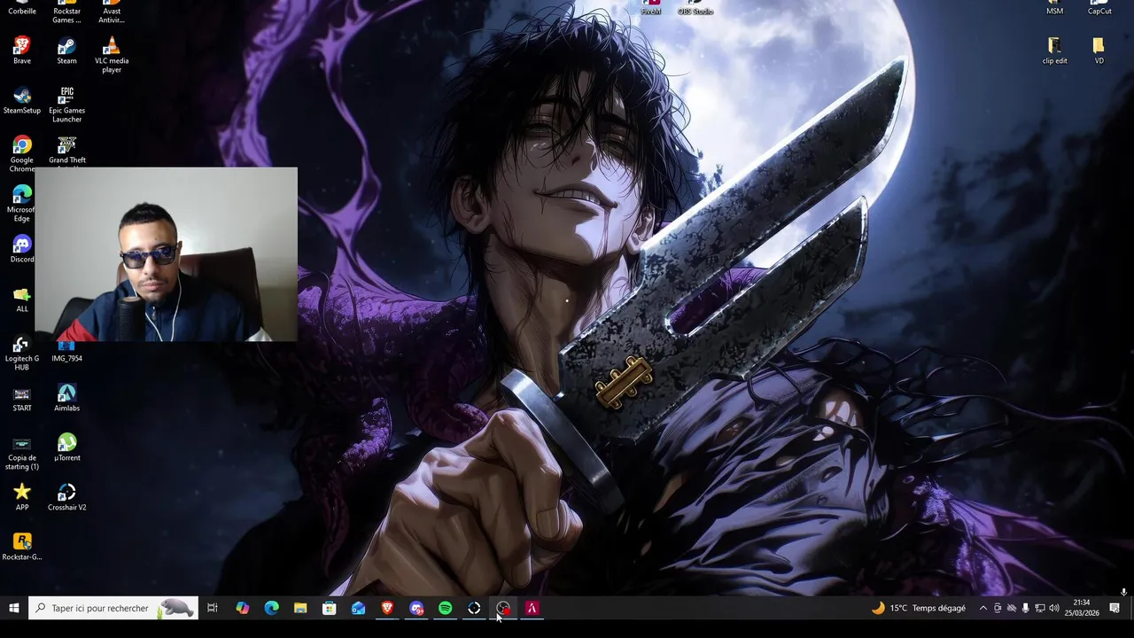Select the CapCut desktop shortcut
1134x638 pixels.
pos(1099,8)
